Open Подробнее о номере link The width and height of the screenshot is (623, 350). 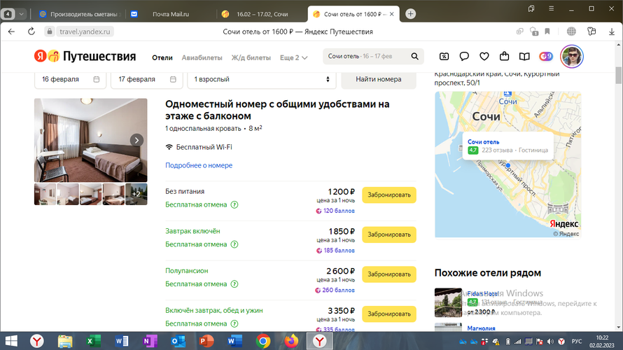point(199,165)
